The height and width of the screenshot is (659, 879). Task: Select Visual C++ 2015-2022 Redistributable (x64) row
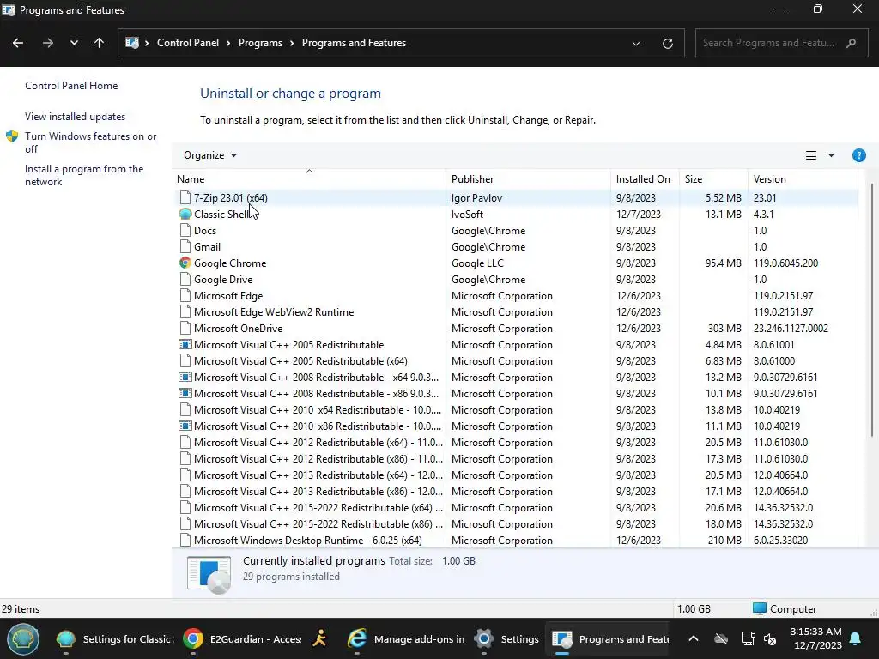pos(516,507)
